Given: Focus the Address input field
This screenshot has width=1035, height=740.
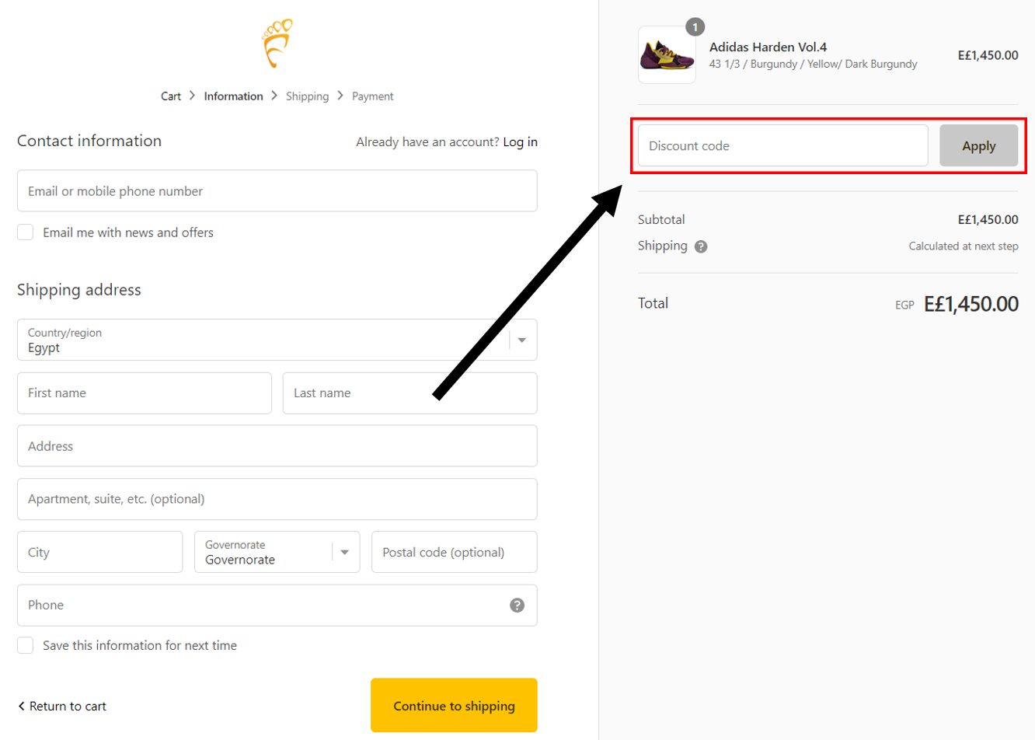Looking at the screenshot, I should [277, 445].
